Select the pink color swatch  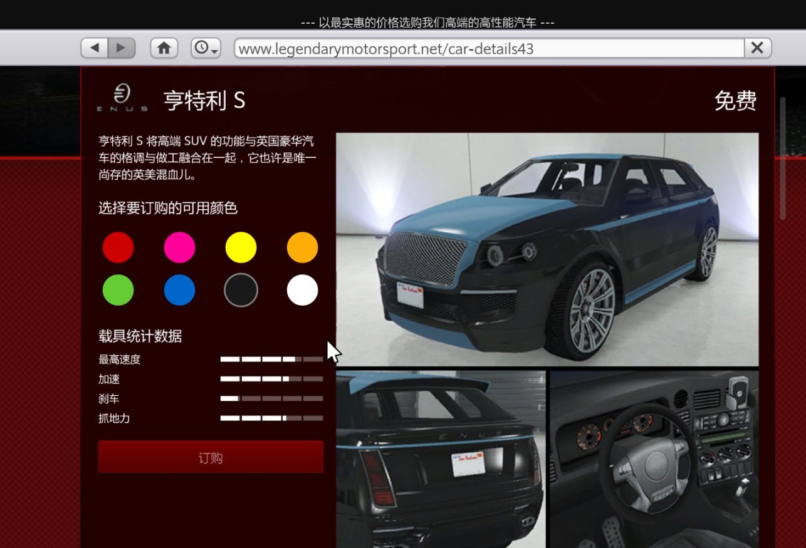coord(179,247)
